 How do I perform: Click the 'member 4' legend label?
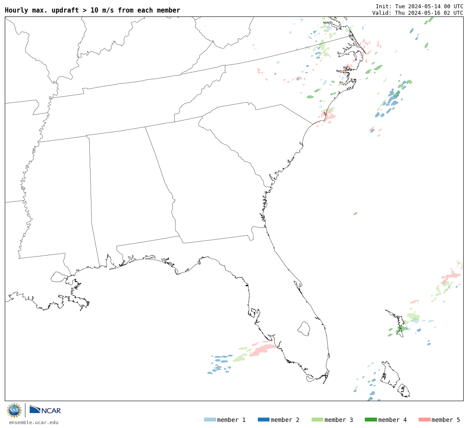tap(393, 420)
